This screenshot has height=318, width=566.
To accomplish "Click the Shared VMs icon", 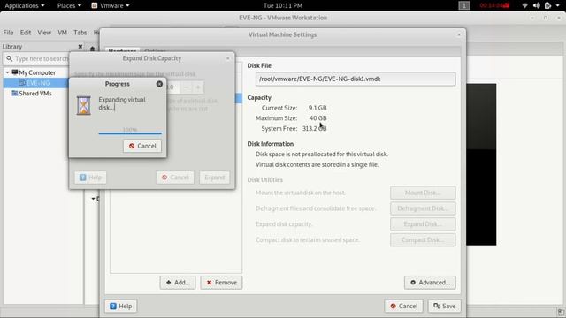I will [15, 94].
